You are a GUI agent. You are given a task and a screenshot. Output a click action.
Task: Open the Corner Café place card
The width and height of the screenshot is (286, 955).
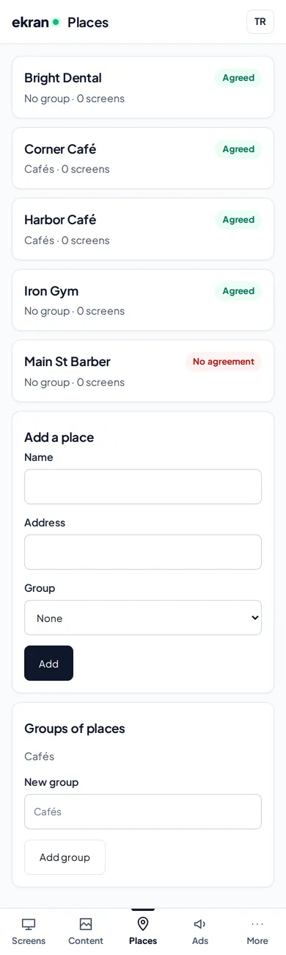click(143, 158)
